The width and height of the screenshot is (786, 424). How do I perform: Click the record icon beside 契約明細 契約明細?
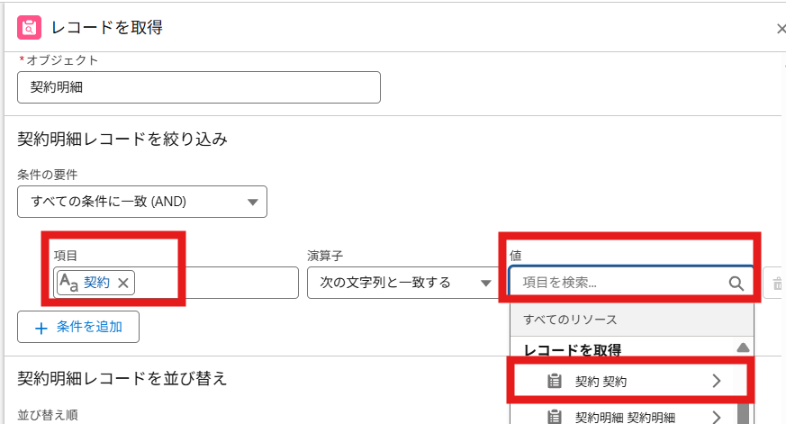(555, 416)
